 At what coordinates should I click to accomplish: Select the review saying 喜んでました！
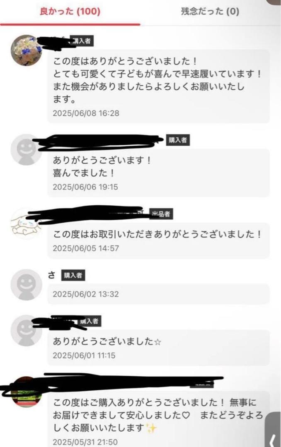pyautogui.click(x=158, y=173)
